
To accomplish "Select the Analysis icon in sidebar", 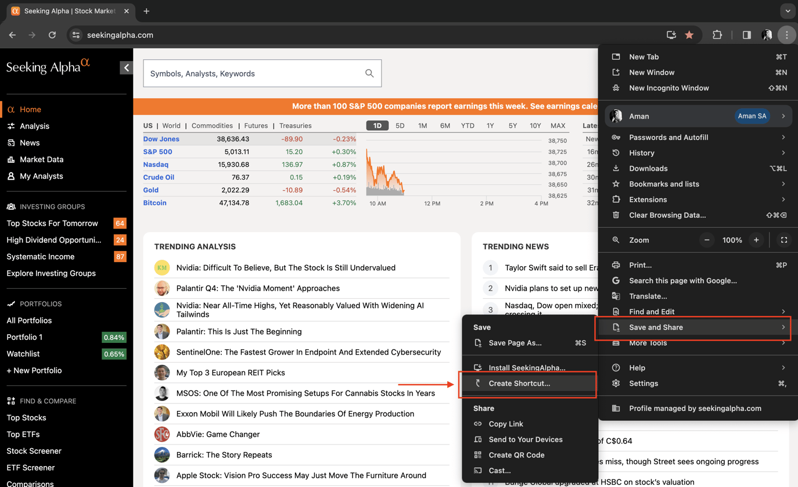I will click(9, 126).
